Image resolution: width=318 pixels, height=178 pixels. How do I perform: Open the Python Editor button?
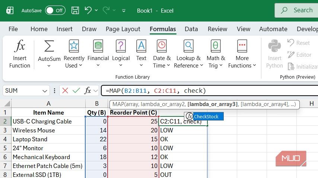pos(299,55)
